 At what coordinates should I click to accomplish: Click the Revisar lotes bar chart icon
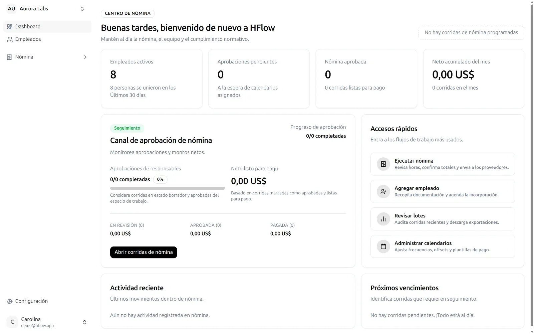(x=383, y=219)
